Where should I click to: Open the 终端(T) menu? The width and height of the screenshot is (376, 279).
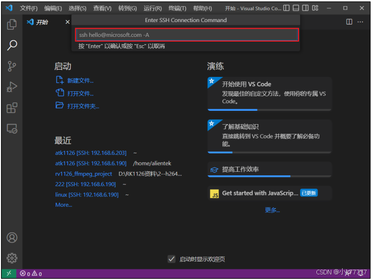click(177, 8)
